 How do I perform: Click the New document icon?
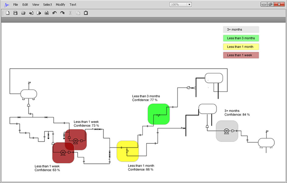pyautogui.click(x=7, y=13)
